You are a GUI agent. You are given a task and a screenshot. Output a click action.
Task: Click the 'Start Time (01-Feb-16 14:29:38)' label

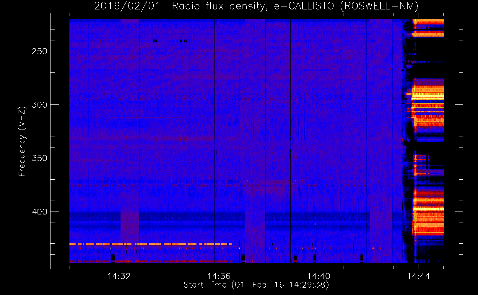pyautogui.click(x=256, y=285)
